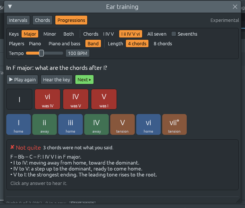Set players to Band
Image resolution: width=245 pixels, height=208 pixels.
pos(93,43)
